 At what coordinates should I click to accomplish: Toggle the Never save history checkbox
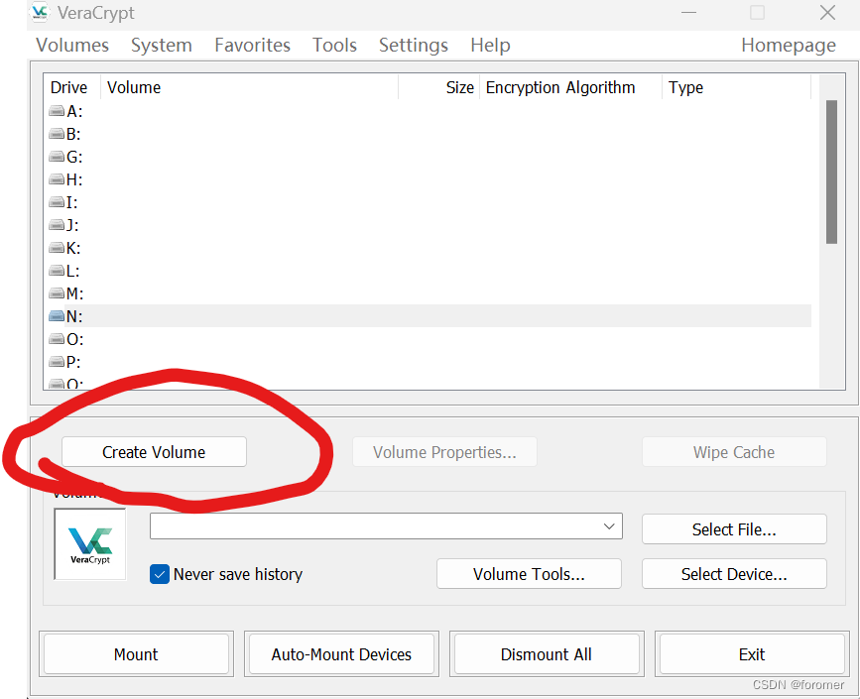click(160, 574)
